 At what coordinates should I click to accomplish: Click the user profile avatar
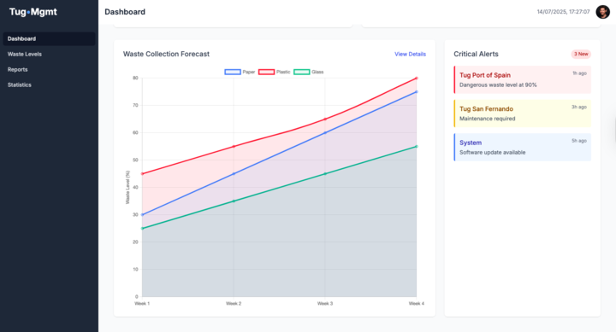click(x=602, y=12)
